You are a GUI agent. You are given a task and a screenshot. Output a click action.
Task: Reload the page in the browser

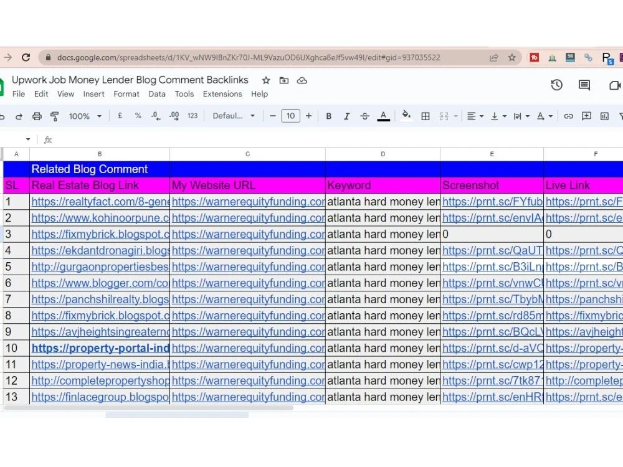26,57
